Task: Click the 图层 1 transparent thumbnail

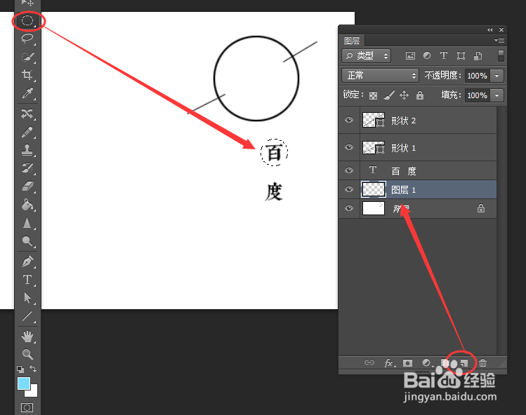Action: (374, 189)
